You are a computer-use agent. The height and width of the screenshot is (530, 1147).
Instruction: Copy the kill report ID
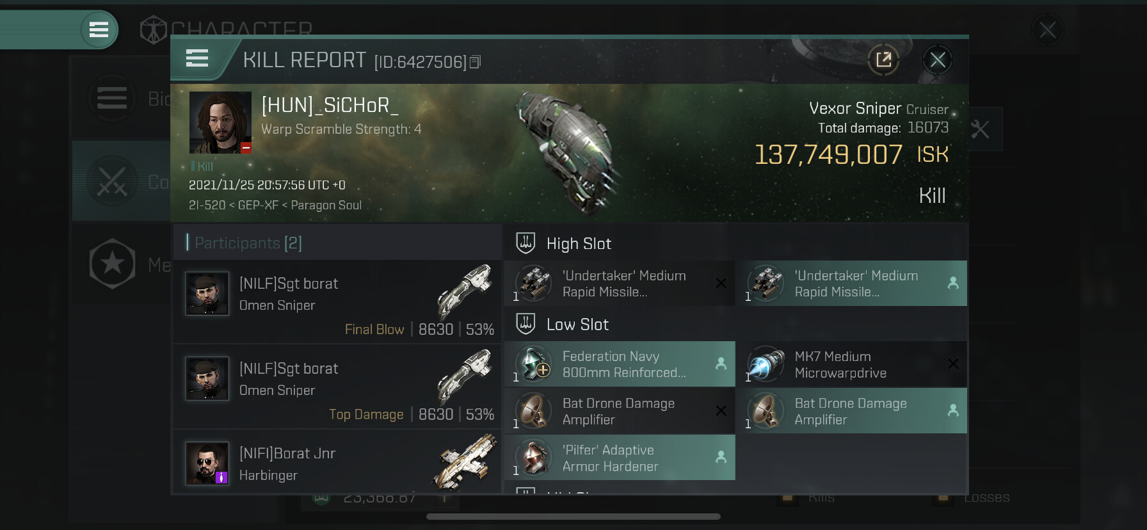pos(475,62)
